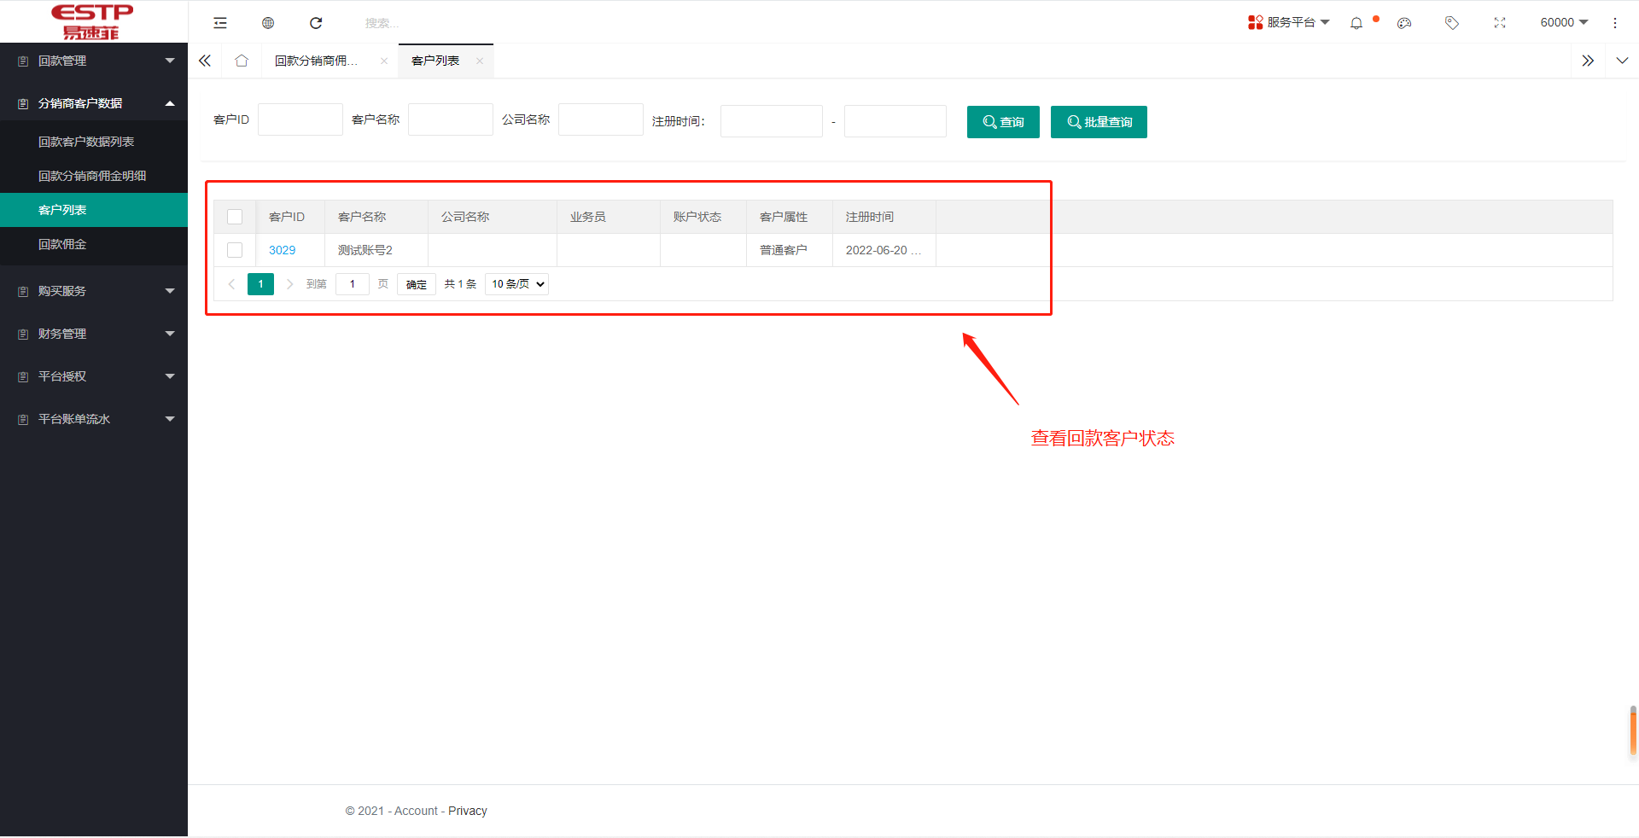
Task: Switch to the 回款分销商佣... tab
Action: coord(316,61)
